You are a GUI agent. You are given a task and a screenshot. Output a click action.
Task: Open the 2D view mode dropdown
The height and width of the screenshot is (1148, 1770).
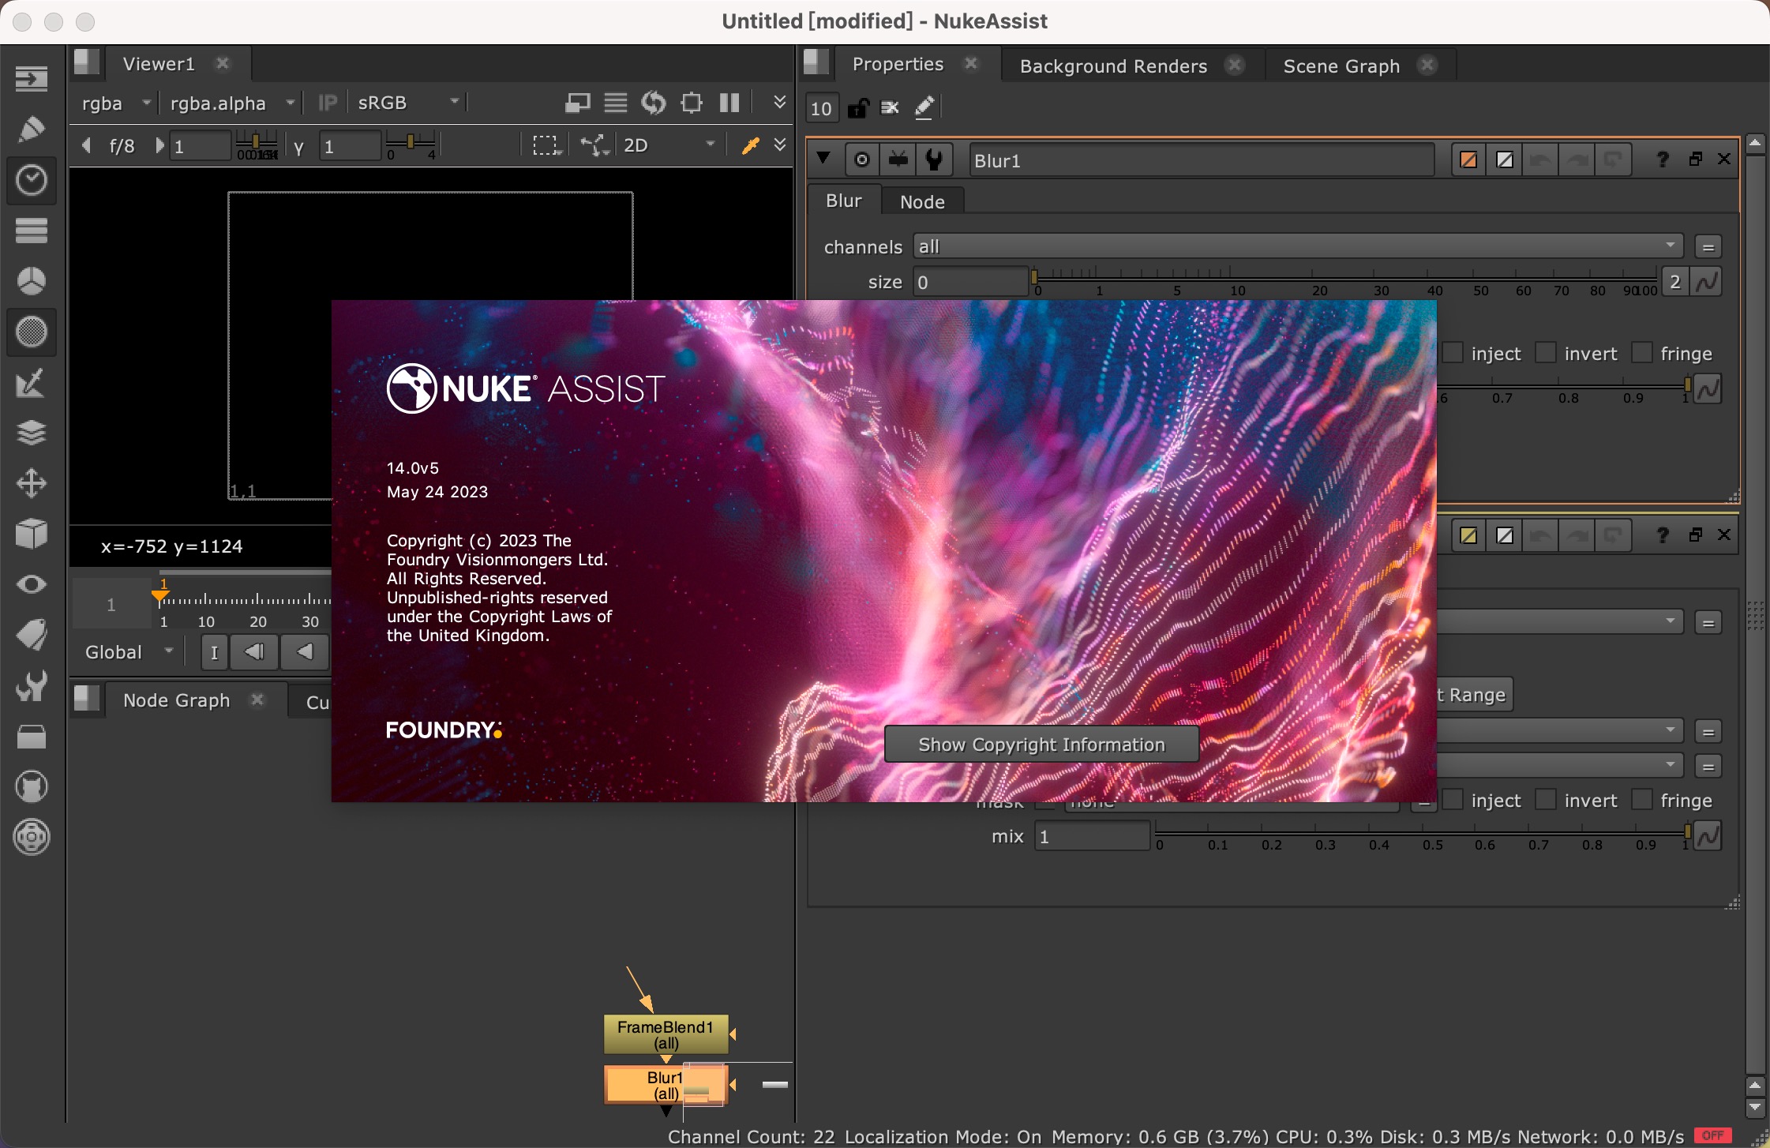coord(668,145)
